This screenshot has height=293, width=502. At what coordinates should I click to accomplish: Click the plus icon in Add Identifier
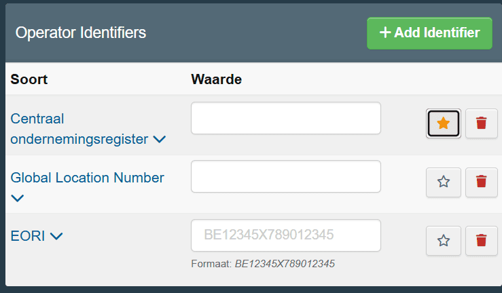tap(385, 33)
